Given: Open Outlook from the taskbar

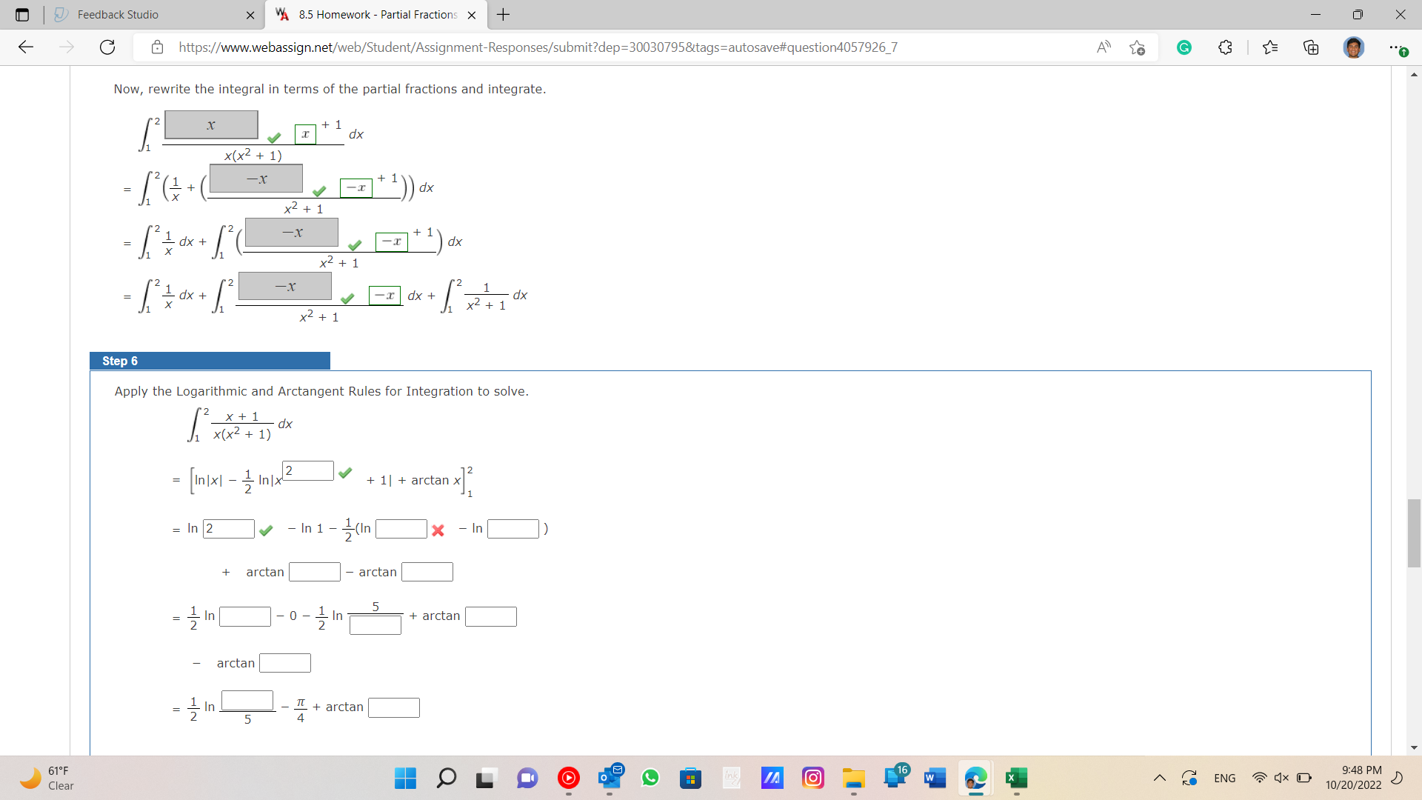Looking at the screenshot, I should tap(609, 779).
